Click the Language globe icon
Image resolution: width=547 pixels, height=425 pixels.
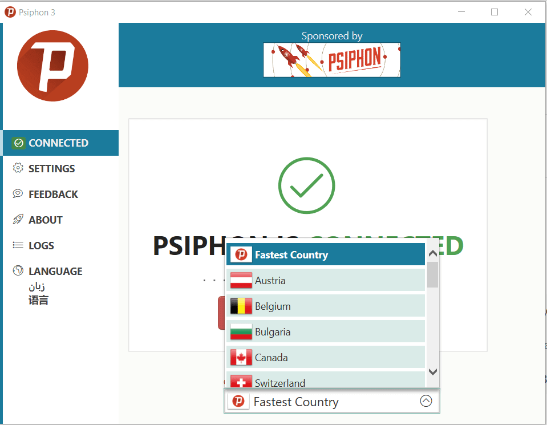coord(18,271)
